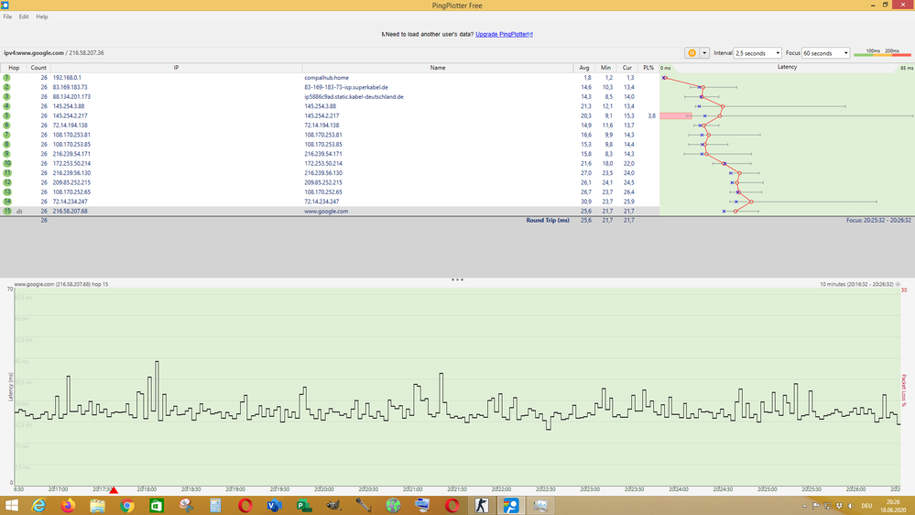Click the Round Trip (ms) summary label
This screenshot has width=915, height=515.
pos(548,220)
